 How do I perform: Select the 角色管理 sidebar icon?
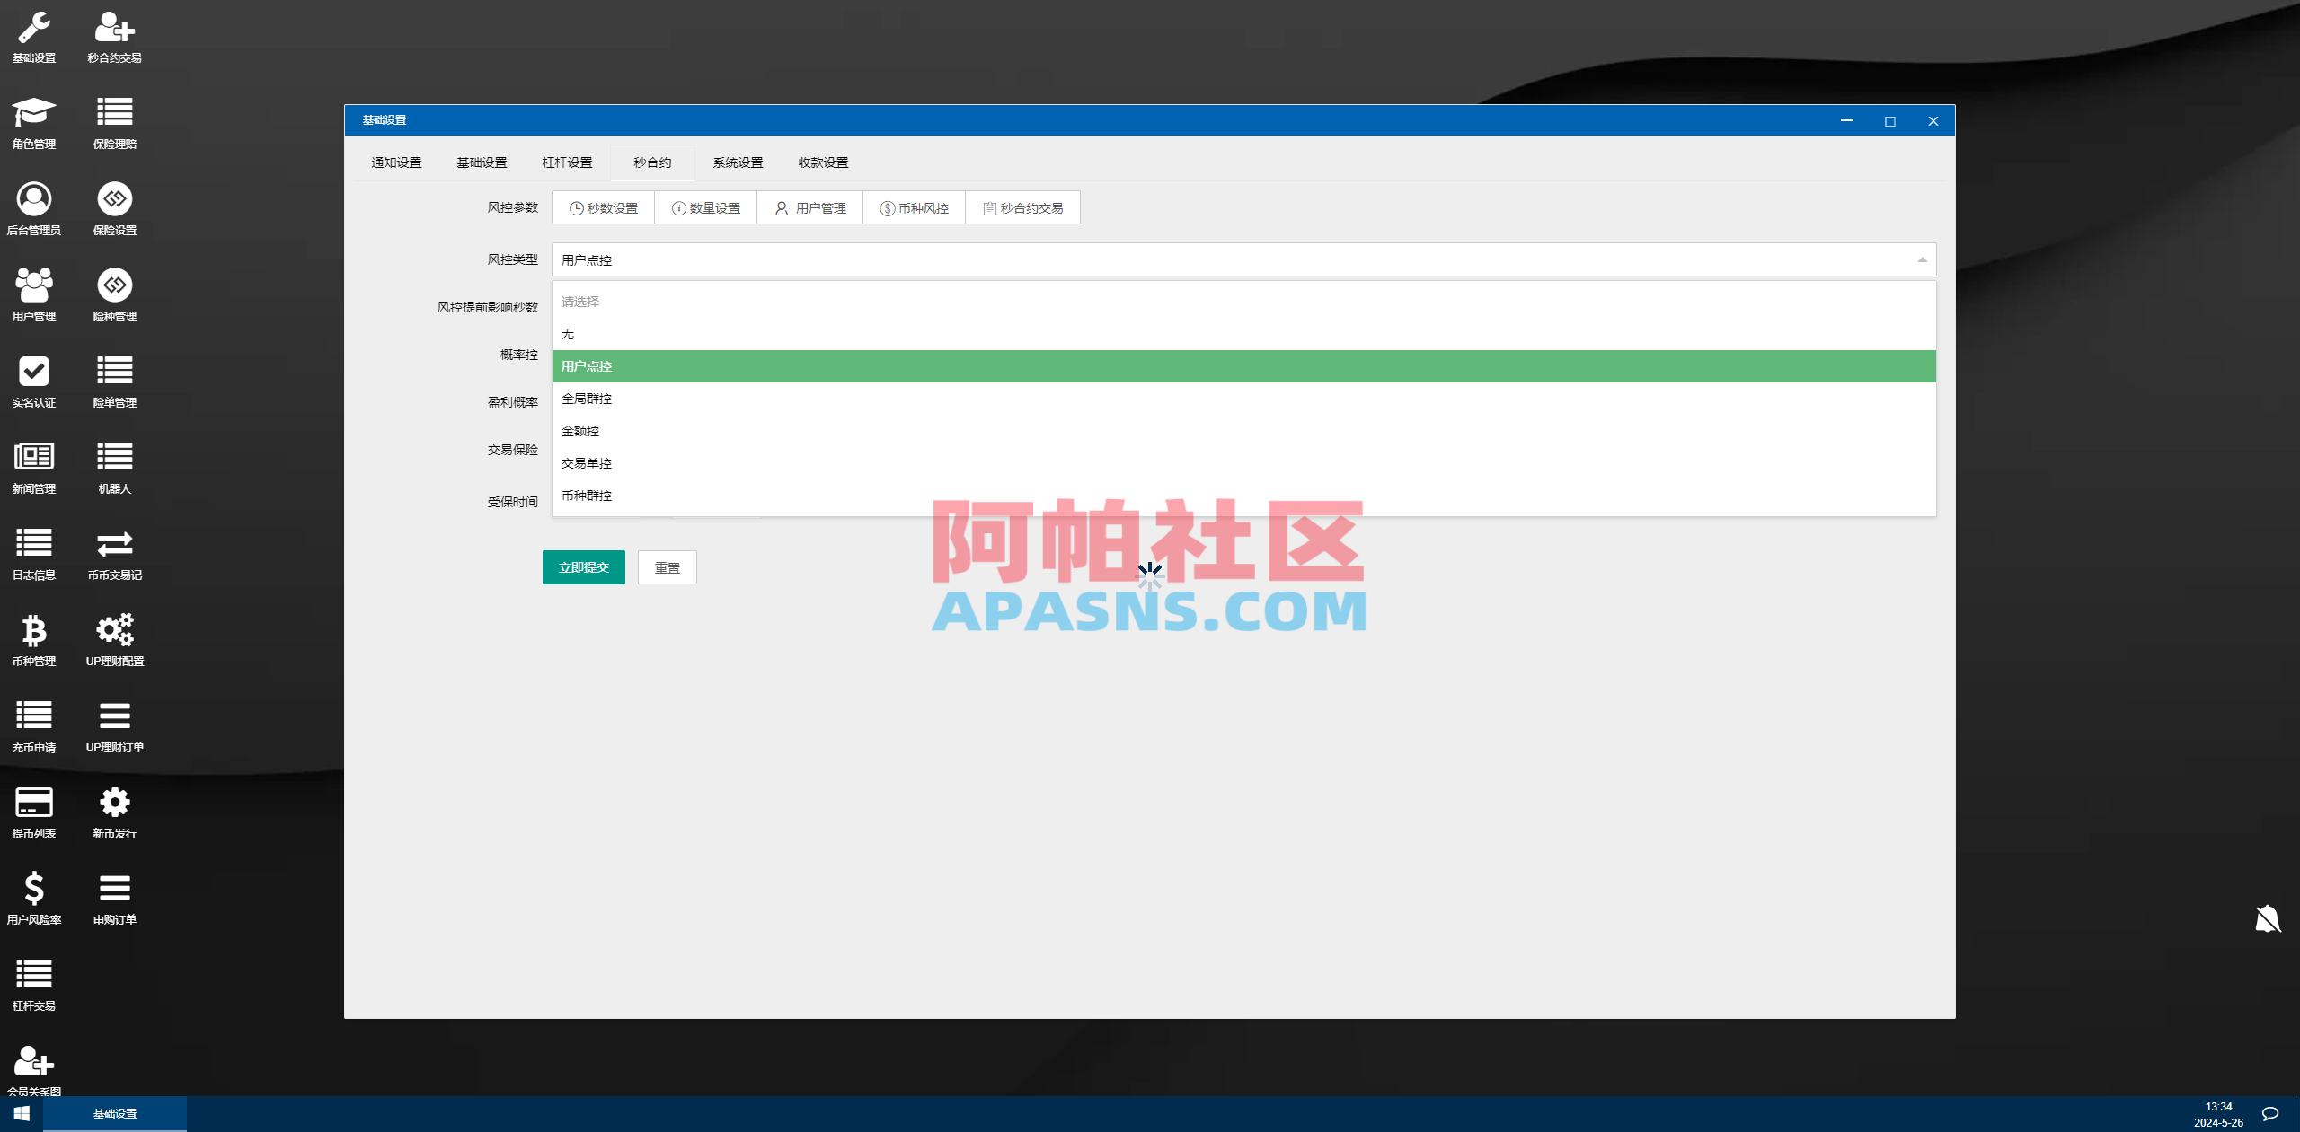pyautogui.click(x=33, y=121)
